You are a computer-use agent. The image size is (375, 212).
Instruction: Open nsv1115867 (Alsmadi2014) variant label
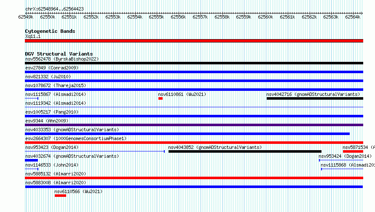56,94
